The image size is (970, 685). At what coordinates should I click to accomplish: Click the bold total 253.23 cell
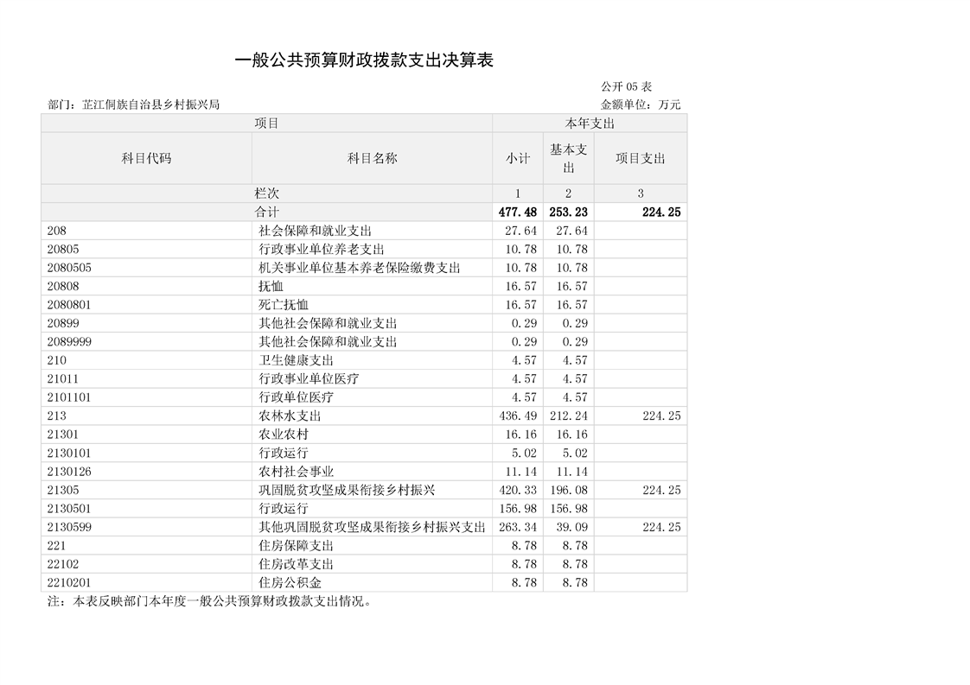(568, 212)
